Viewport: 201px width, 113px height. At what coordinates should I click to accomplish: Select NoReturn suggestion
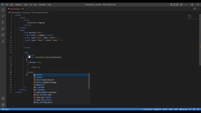(x=61, y=85)
